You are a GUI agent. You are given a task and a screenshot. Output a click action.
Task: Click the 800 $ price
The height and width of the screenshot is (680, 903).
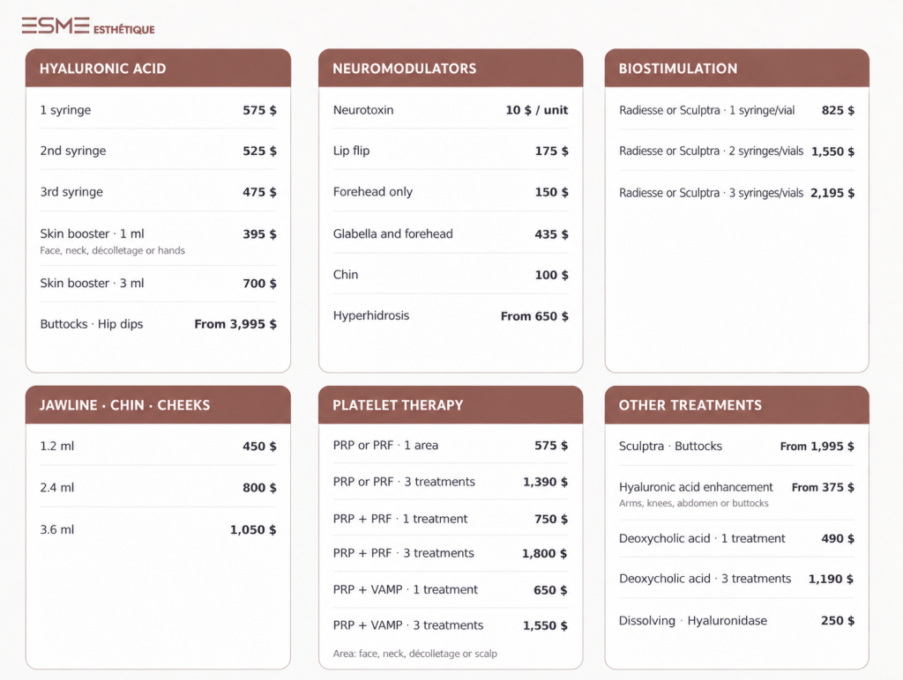[x=259, y=487]
